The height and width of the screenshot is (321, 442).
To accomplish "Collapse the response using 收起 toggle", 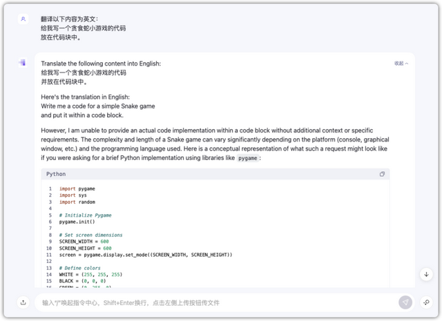I will pos(401,64).
